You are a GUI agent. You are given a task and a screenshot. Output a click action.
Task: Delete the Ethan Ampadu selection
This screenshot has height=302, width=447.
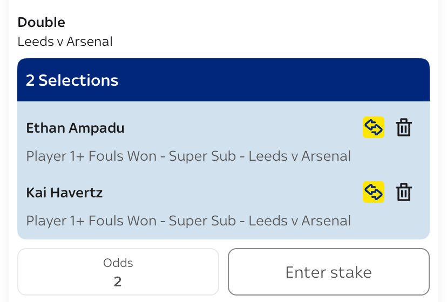pyautogui.click(x=404, y=128)
